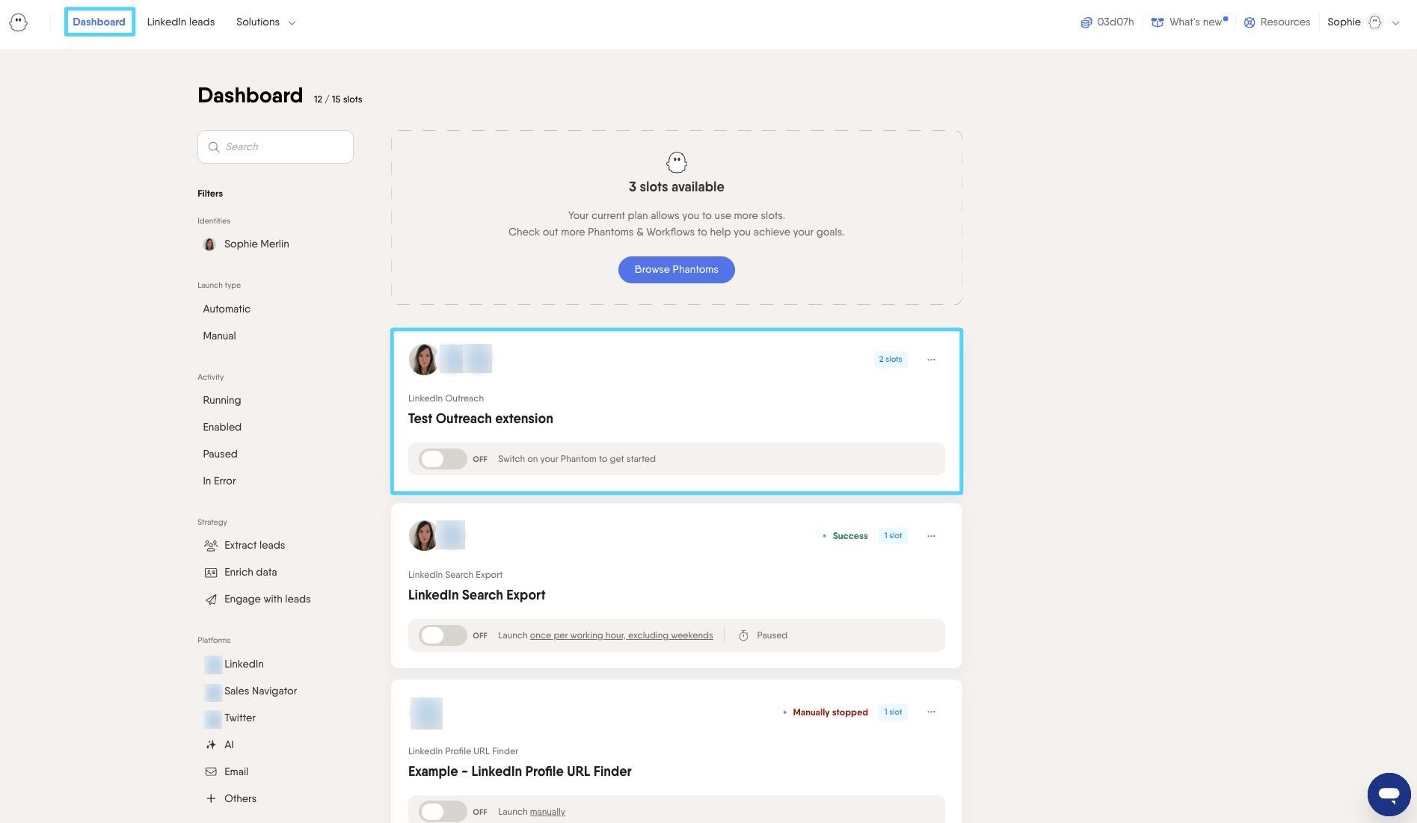1417x823 pixels.
Task: Click the Browse Phantoms button
Action: pos(676,270)
